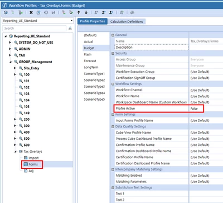Click the create child profile icon with green arrow
Viewport: 223px width, 203px height.
point(21,12)
